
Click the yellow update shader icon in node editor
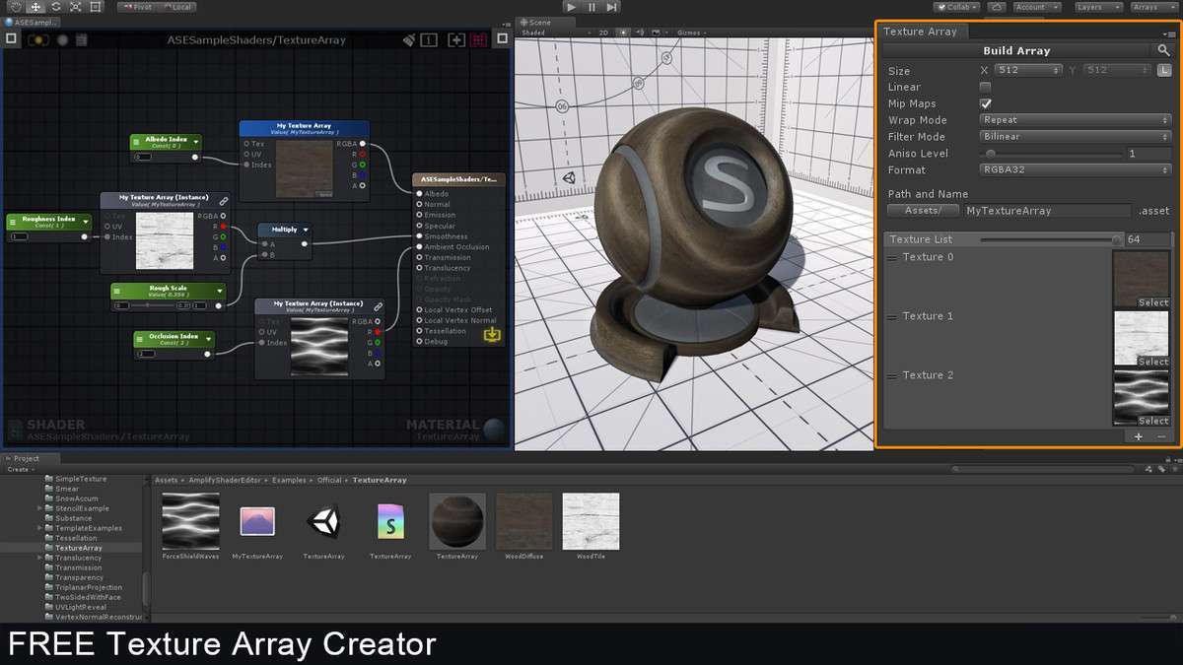pos(38,40)
